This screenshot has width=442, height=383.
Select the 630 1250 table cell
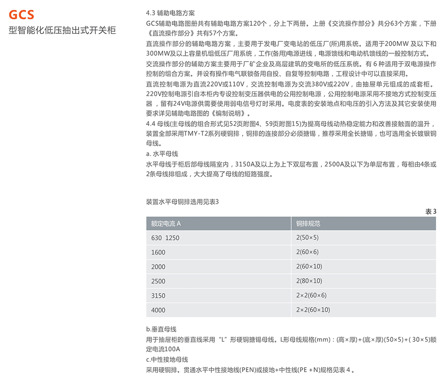tap(165, 238)
